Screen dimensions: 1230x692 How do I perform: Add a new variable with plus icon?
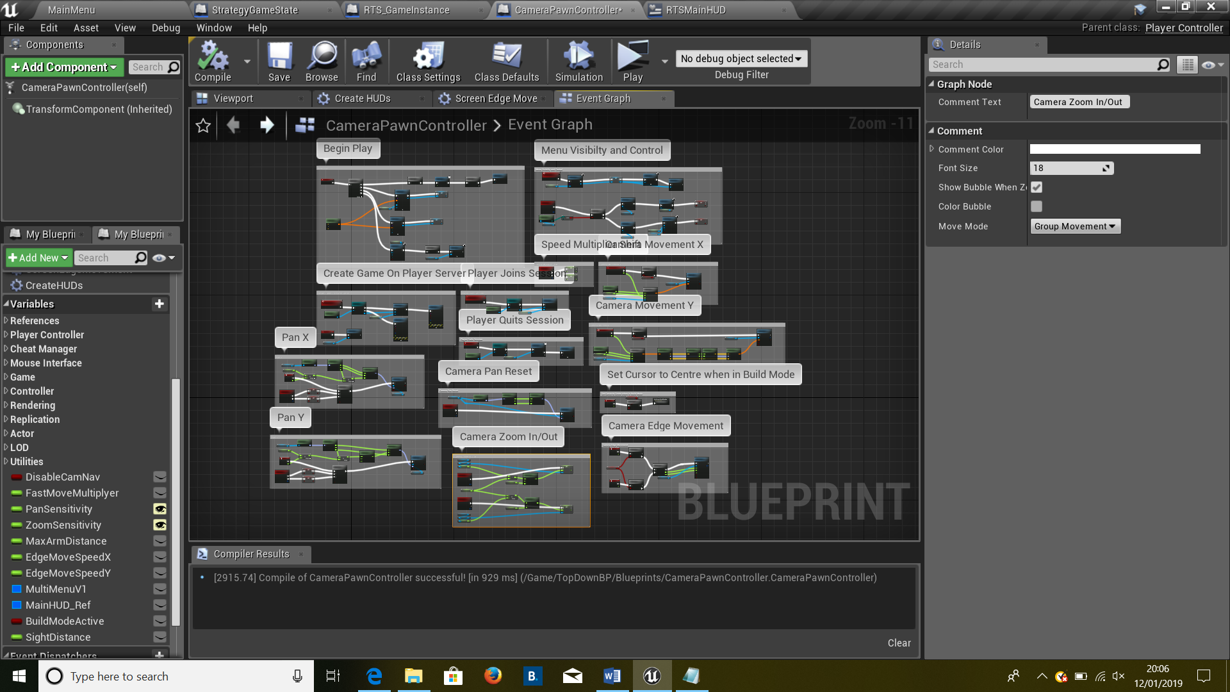click(x=160, y=304)
